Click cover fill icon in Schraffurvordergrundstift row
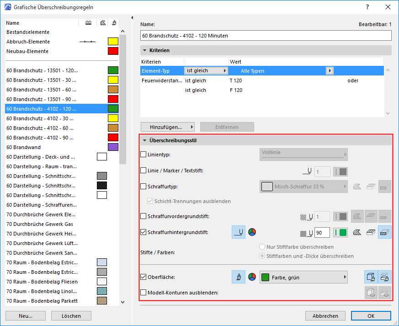399x326 pixels. click(371, 217)
